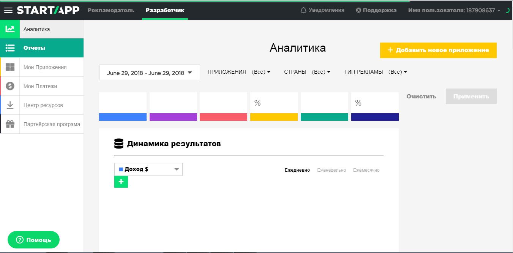Open the hamburger menu
The image size is (513, 253).
8,10
